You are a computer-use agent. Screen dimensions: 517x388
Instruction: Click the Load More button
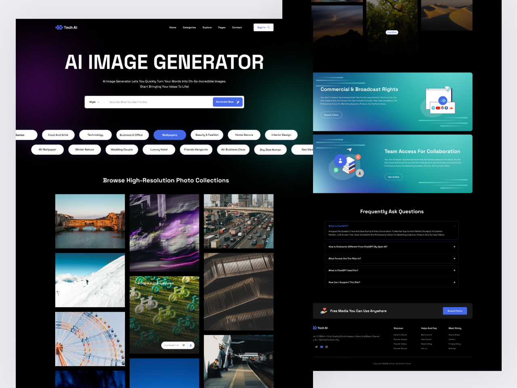click(x=392, y=32)
